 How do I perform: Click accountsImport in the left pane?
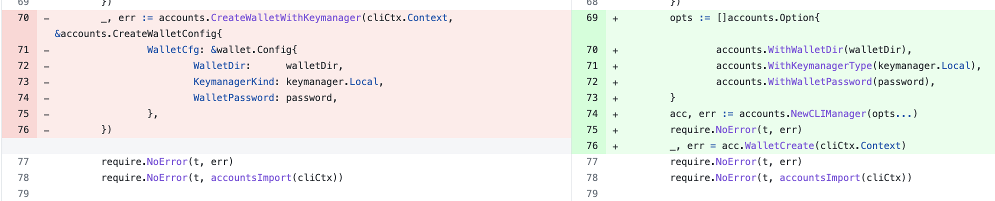point(251,178)
